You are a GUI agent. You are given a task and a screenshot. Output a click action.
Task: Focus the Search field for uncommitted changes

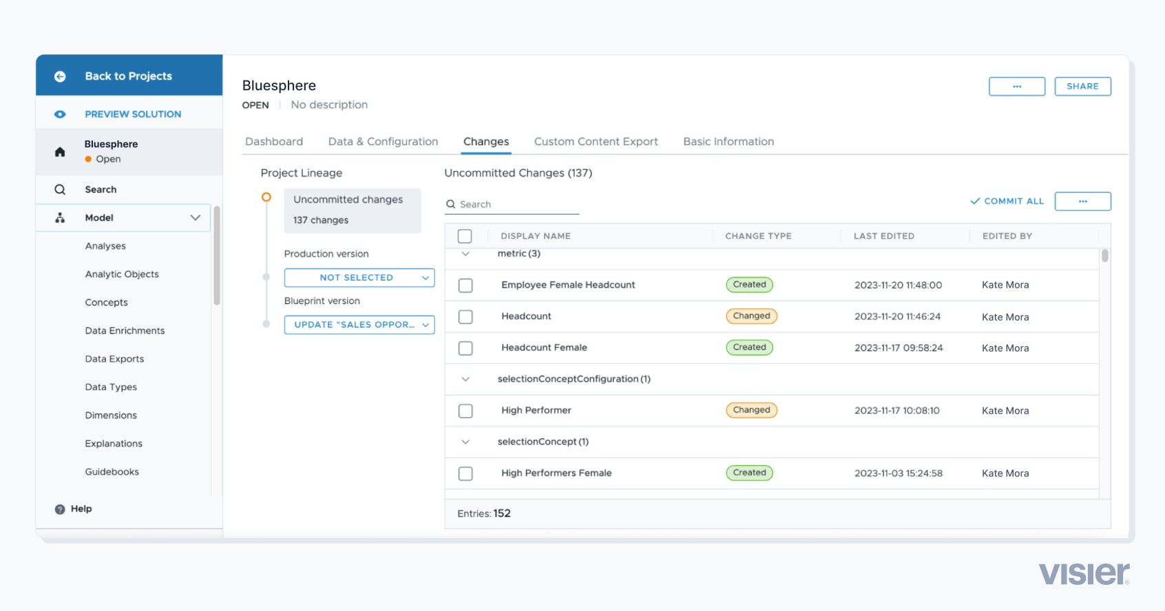[512, 204]
